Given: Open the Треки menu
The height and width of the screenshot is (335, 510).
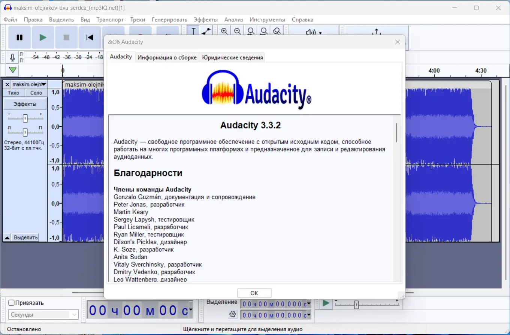Looking at the screenshot, I should pyautogui.click(x=138, y=19).
